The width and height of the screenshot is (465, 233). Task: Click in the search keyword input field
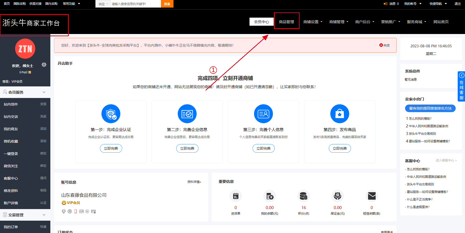click(x=136, y=4)
